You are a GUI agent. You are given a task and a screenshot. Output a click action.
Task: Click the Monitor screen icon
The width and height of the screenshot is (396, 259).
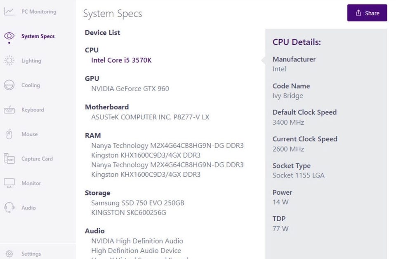coord(9,183)
